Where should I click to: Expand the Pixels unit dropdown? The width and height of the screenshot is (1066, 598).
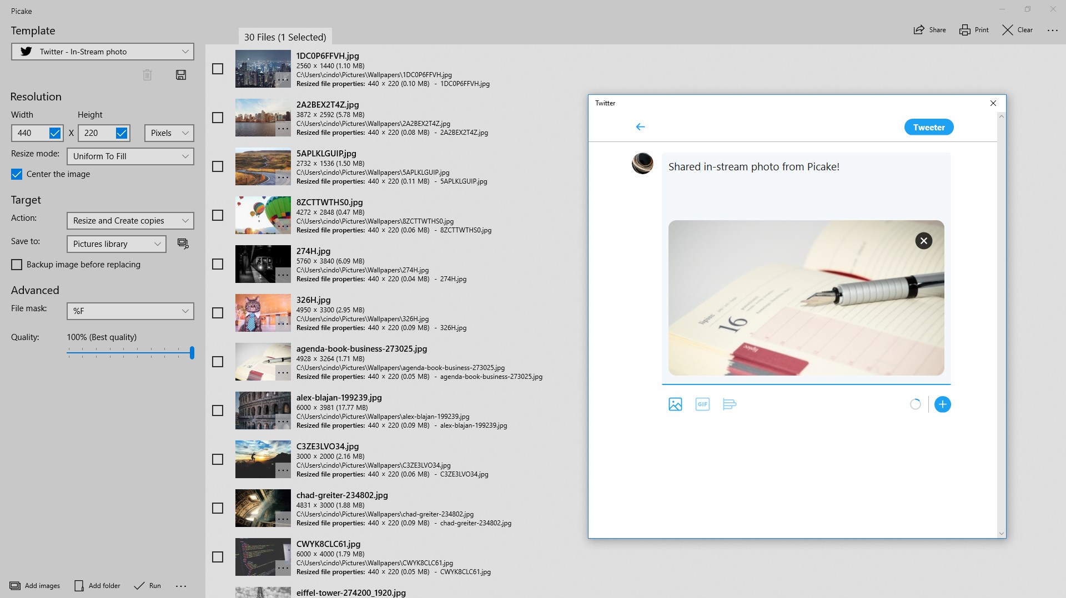[169, 133]
